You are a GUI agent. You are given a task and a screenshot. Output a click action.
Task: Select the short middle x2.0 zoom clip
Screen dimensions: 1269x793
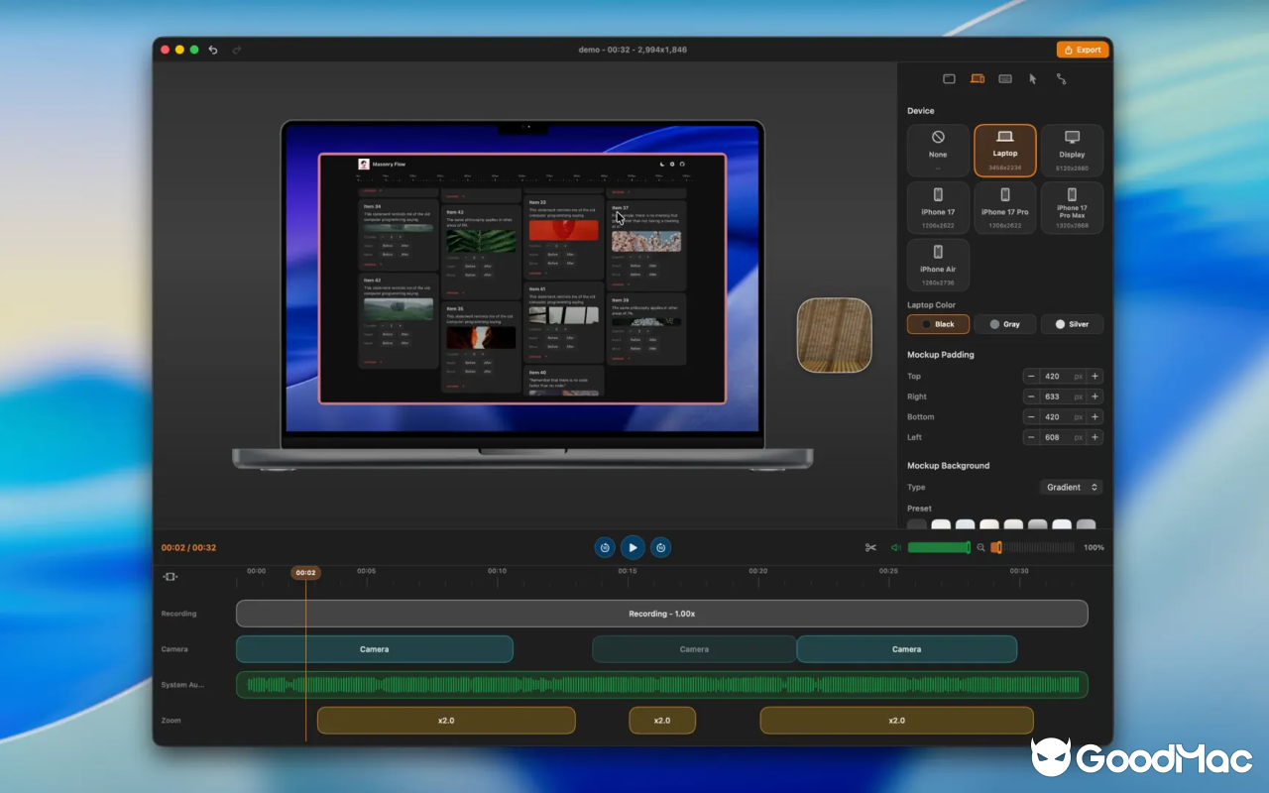coord(662,721)
